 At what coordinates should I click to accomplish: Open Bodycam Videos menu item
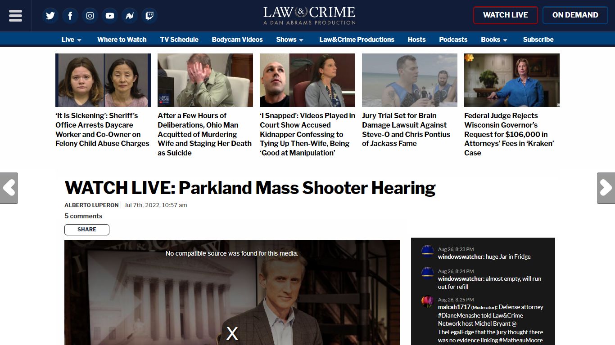click(x=237, y=40)
